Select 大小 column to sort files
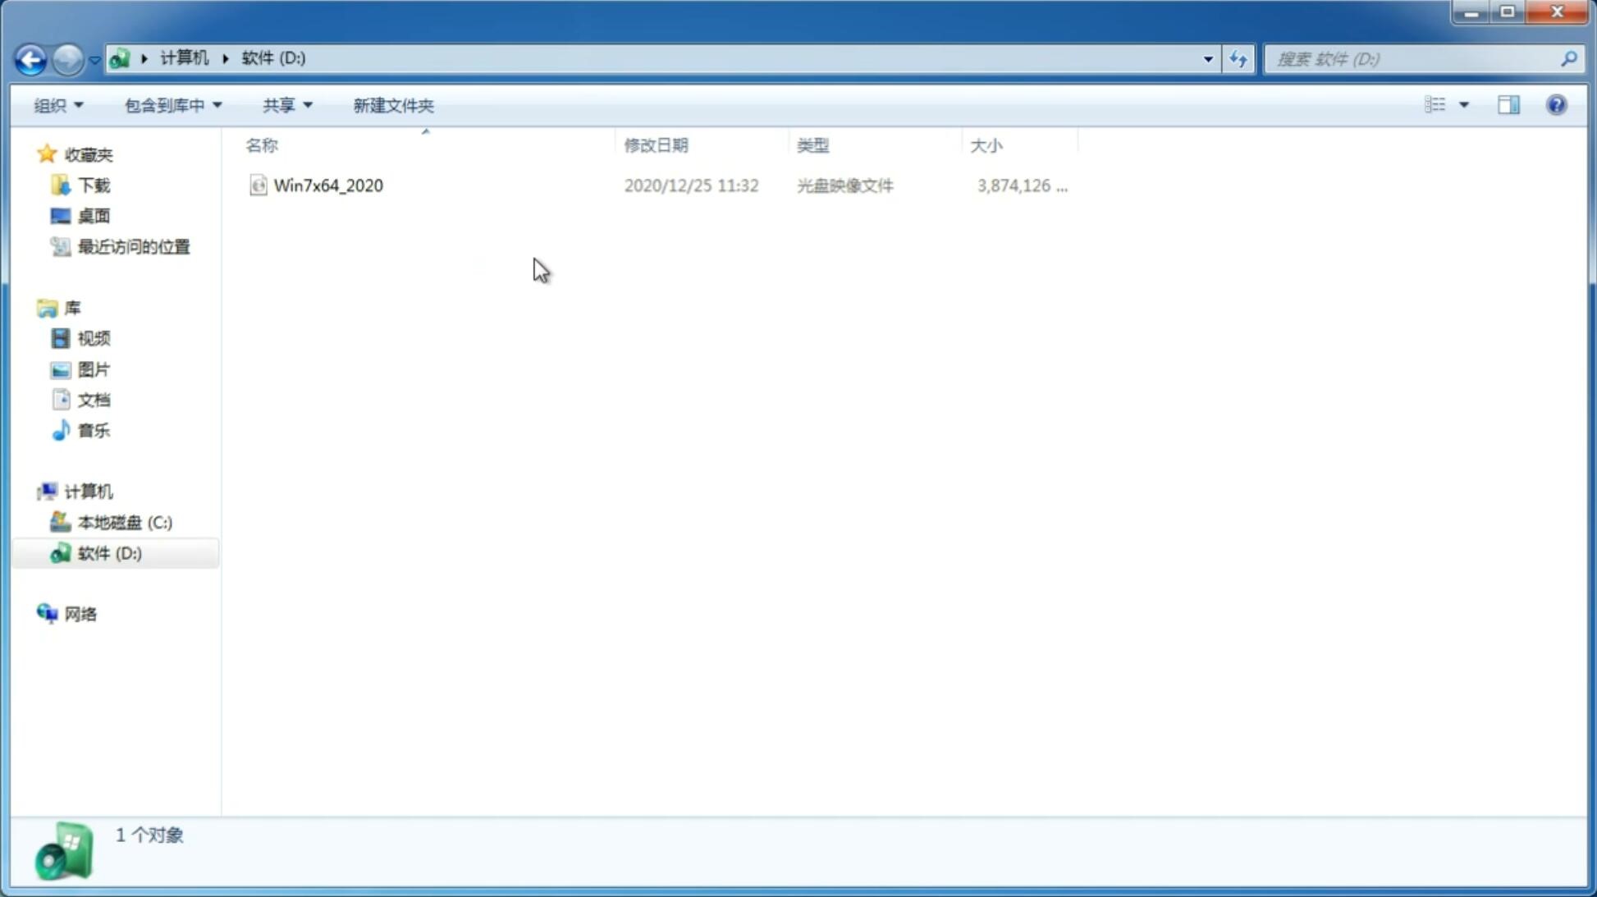This screenshot has width=1597, height=897. (x=986, y=144)
